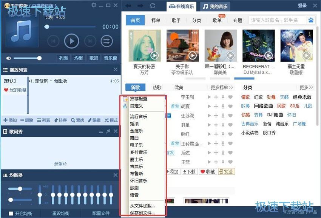Choose 自定义 from preset menu
The image size is (321, 218).
tap(136, 106)
